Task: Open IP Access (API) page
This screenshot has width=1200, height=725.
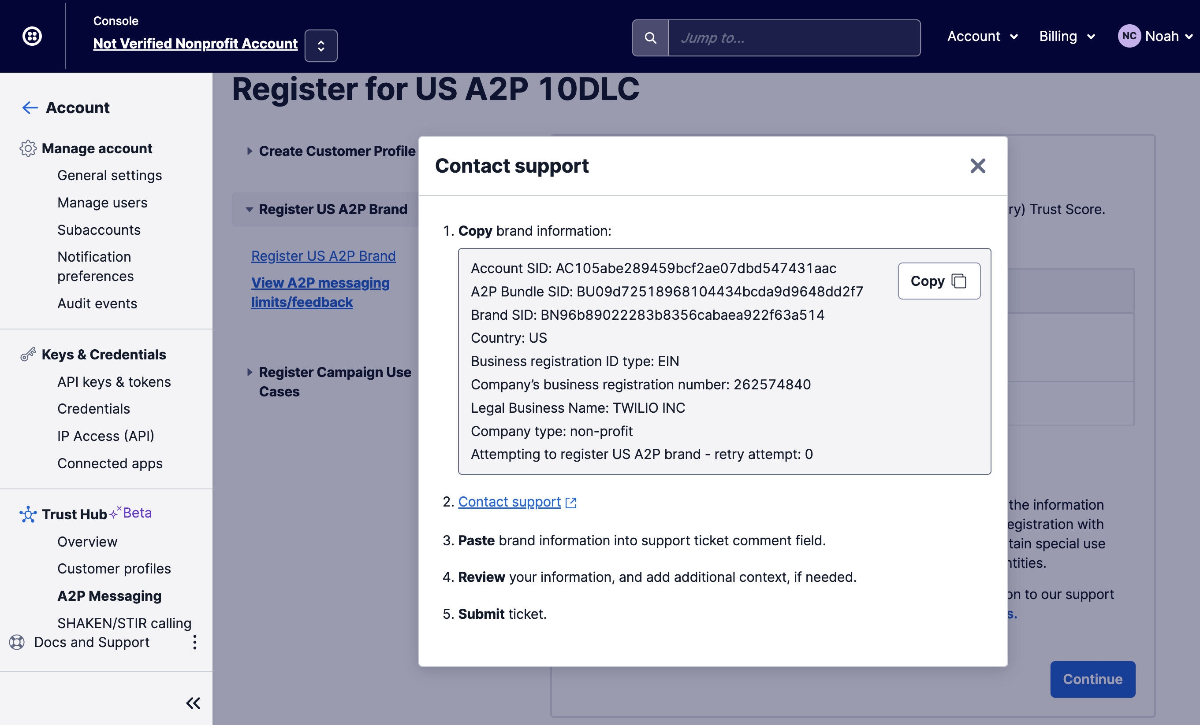Action: 106,436
